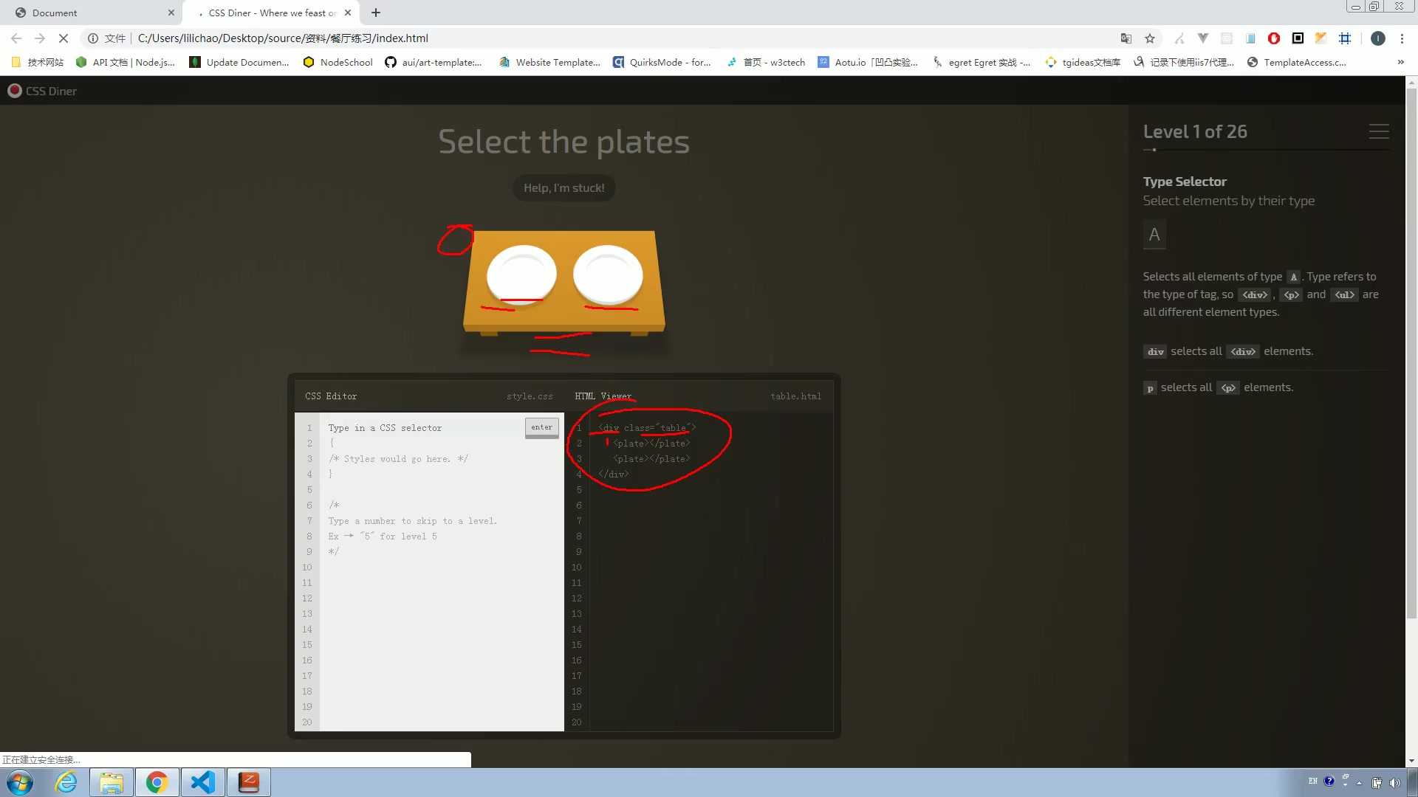Image resolution: width=1418 pixels, height=797 pixels.
Task: Open the crop grid screenshot extension
Action: tap(1345, 38)
